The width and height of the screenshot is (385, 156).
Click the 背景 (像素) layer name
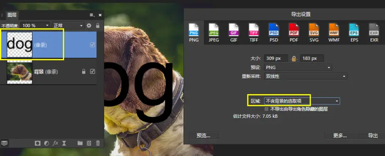click(x=46, y=72)
